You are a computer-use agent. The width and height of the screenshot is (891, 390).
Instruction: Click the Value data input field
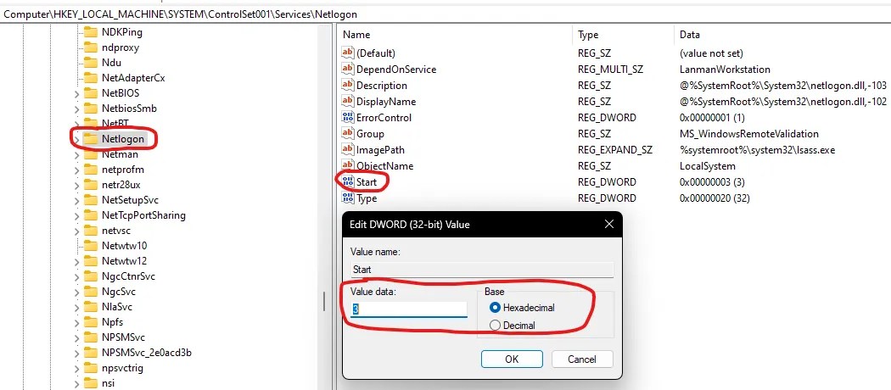(x=408, y=309)
